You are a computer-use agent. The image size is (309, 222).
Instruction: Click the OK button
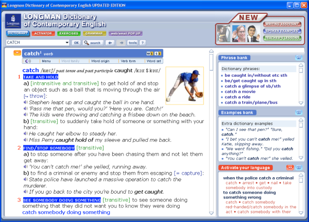76,43
